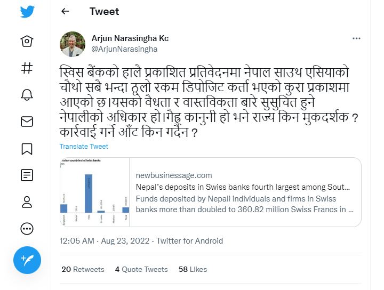Expand the More circle menu in sidebar
The image size is (384, 290).
[27, 229]
